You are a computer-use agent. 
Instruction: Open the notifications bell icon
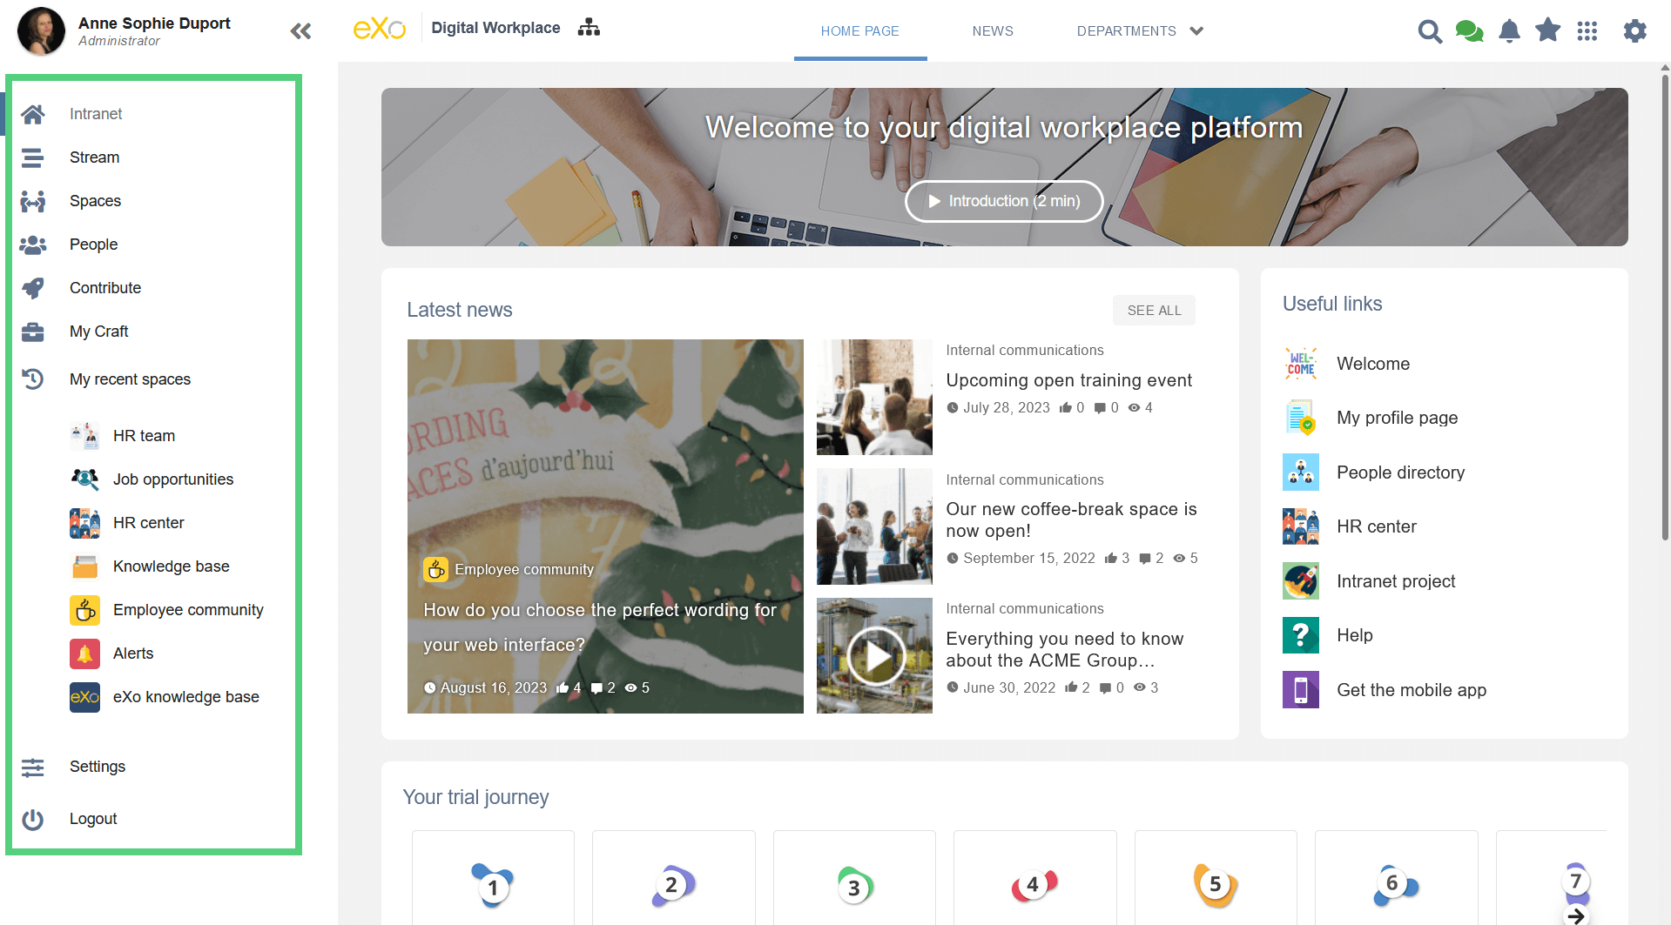1509,31
